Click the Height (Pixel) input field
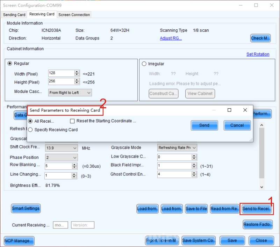This screenshot has height=247, width=280. tap(61, 81)
